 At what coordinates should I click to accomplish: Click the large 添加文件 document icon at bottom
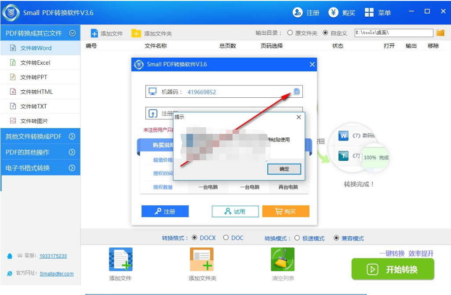(121, 259)
